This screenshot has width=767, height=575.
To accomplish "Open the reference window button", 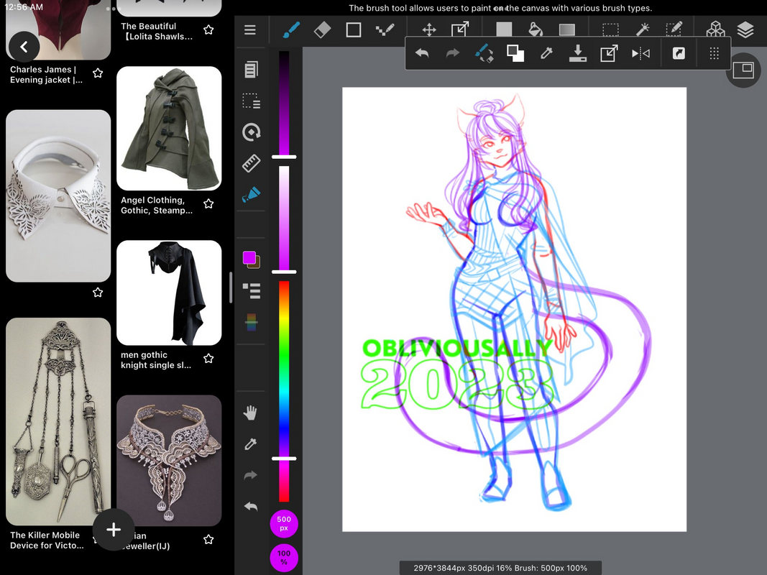I will click(x=743, y=70).
